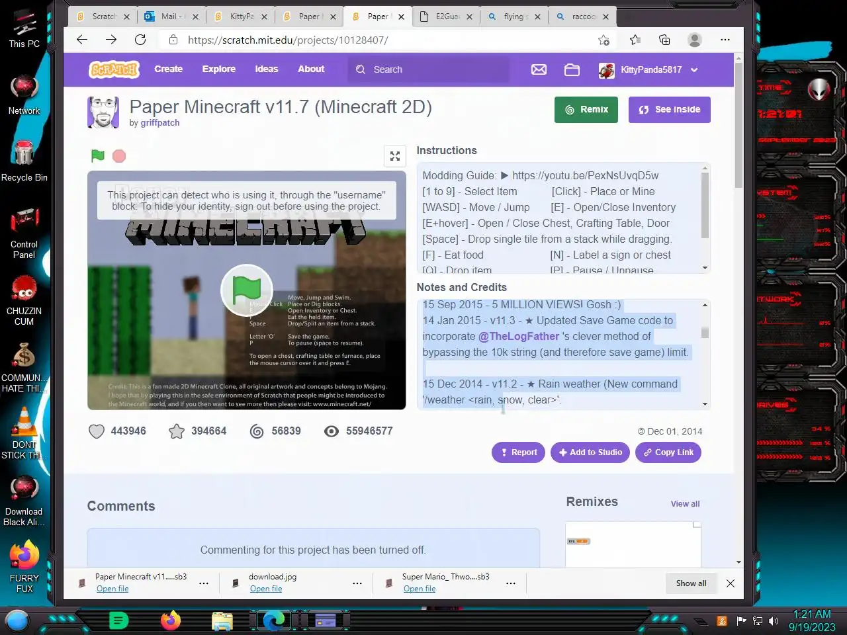
Task: Go back with the browser back arrow
Action: pyautogui.click(x=82, y=40)
